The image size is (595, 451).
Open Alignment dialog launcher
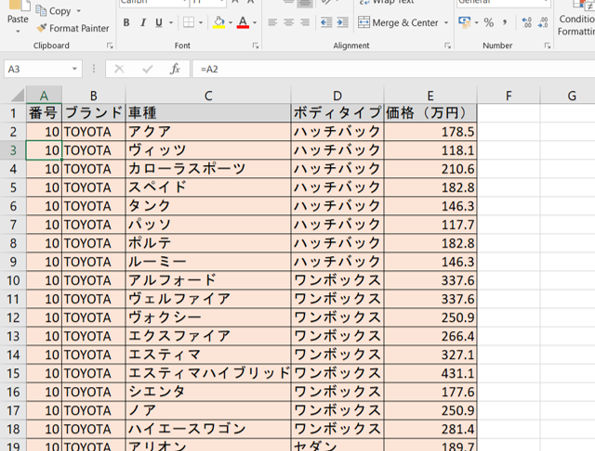point(448,45)
